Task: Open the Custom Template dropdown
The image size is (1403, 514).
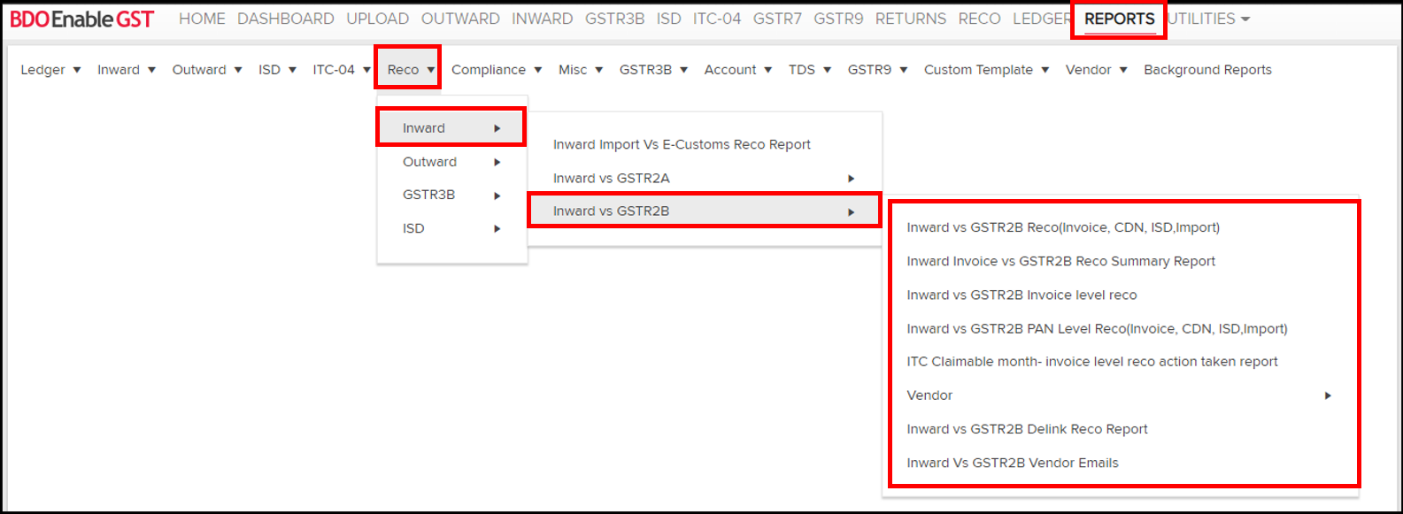Action: (986, 70)
